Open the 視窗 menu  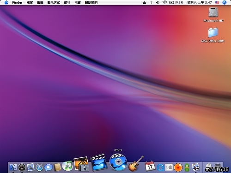[x=78, y=3]
